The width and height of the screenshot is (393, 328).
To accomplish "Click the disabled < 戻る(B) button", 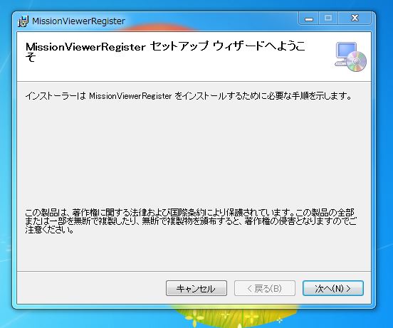I will point(265,288).
